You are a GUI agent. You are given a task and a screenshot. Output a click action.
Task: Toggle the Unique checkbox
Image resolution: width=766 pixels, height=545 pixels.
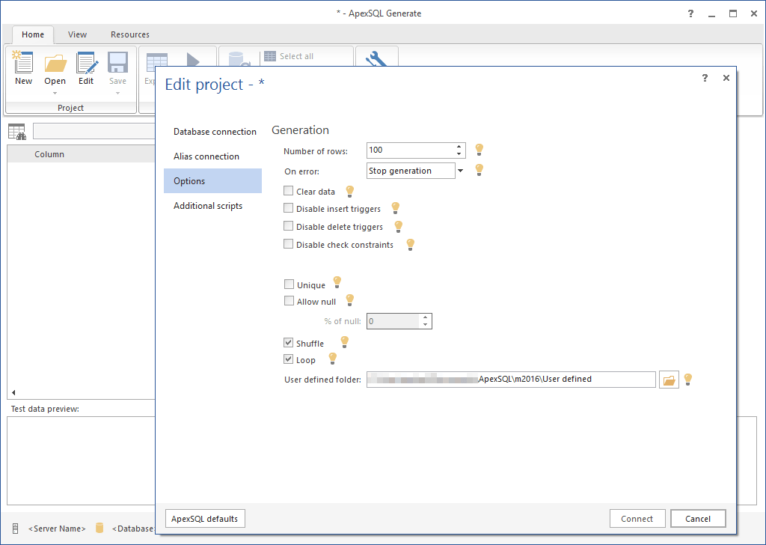(x=289, y=284)
